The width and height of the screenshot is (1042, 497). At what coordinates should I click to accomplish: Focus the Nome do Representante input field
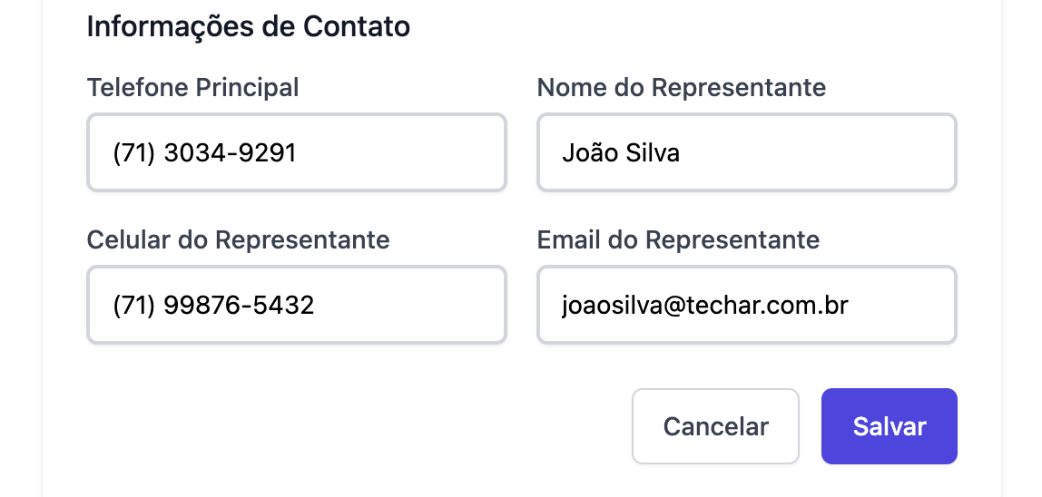coord(746,152)
